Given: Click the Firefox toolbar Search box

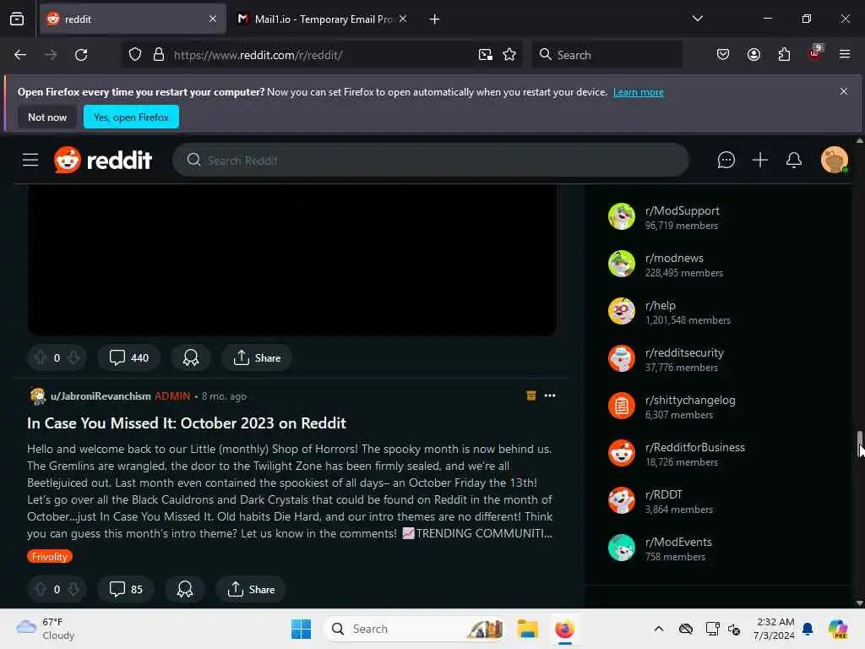Looking at the screenshot, I should [x=607, y=55].
